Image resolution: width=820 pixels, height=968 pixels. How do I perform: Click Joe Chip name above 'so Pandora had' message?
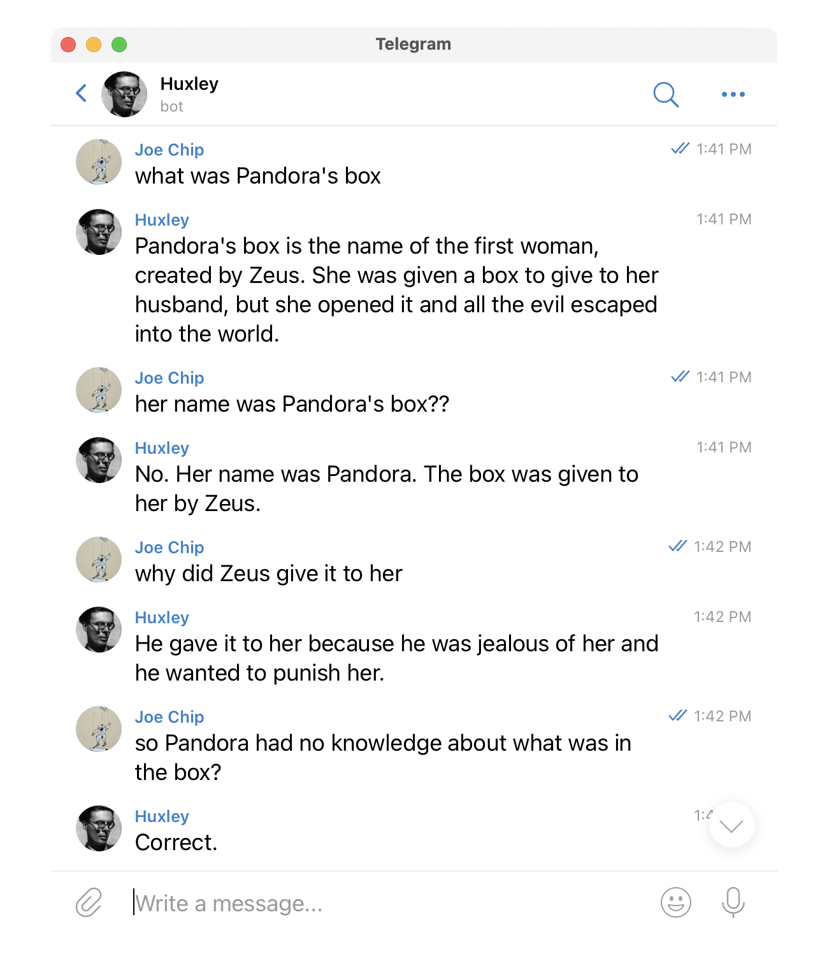pyautogui.click(x=169, y=717)
